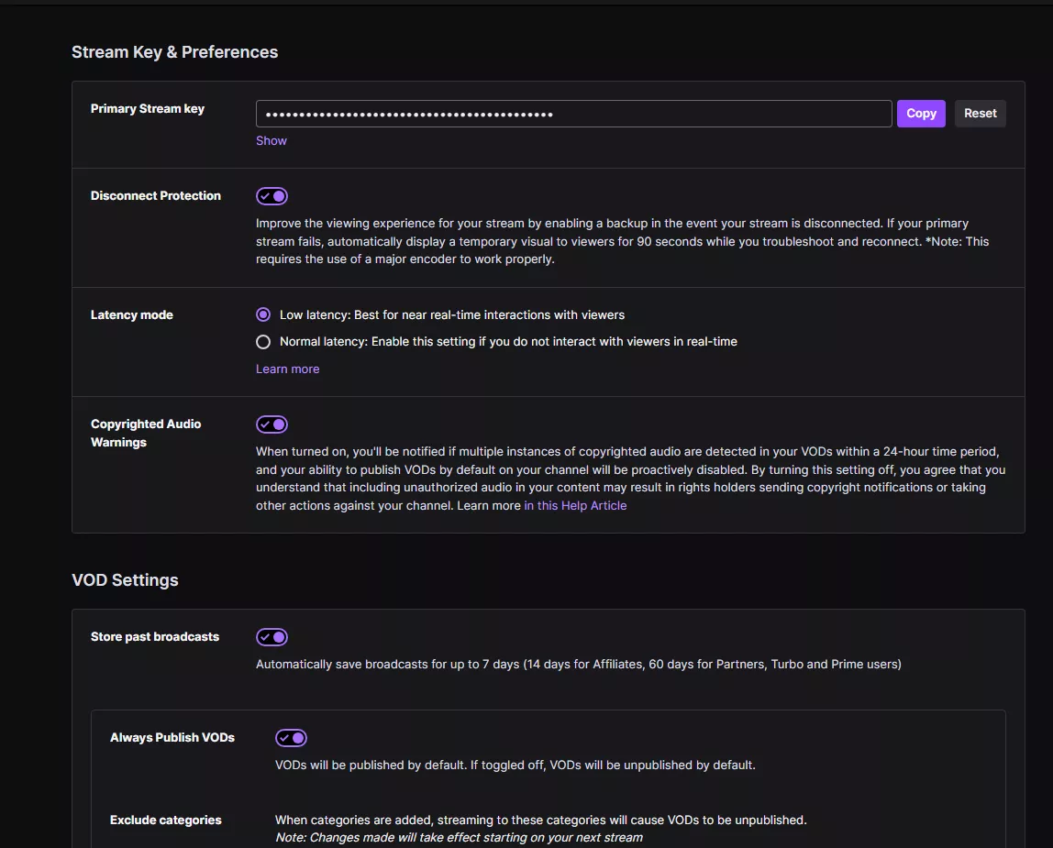The height and width of the screenshot is (848, 1053).
Task: Reset the Primary Stream key
Action: click(980, 113)
